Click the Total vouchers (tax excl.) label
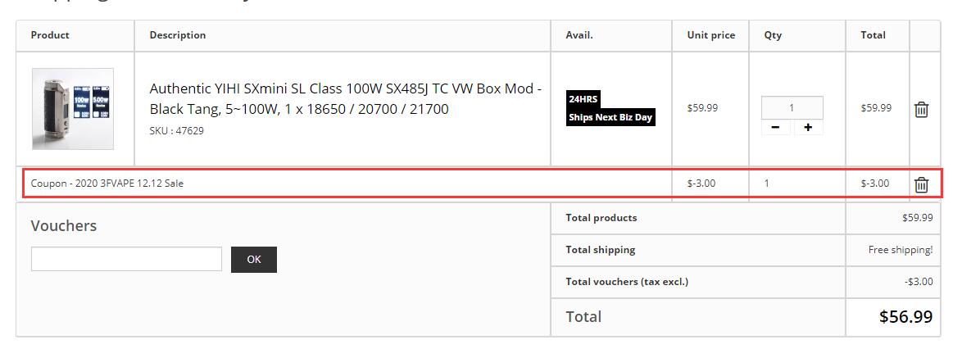 627,282
